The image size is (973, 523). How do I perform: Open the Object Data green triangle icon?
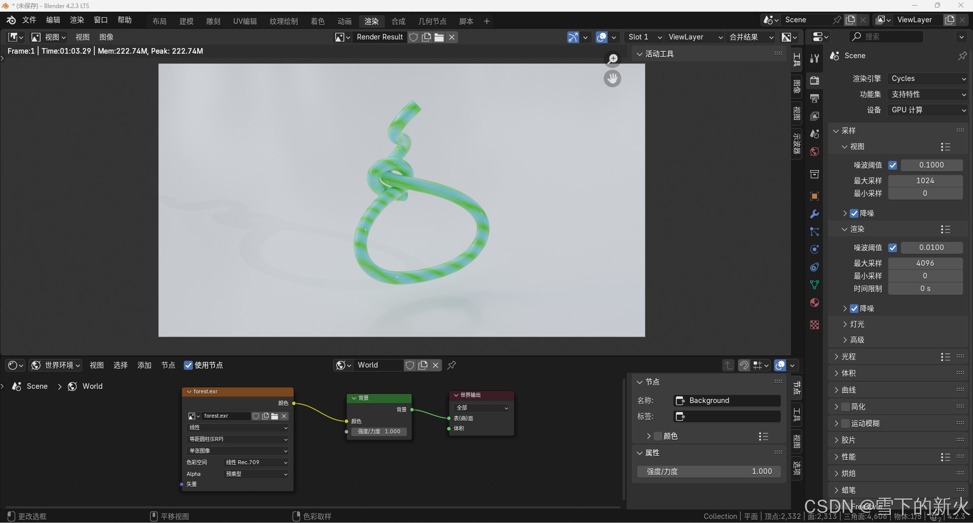pyautogui.click(x=814, y=285)
